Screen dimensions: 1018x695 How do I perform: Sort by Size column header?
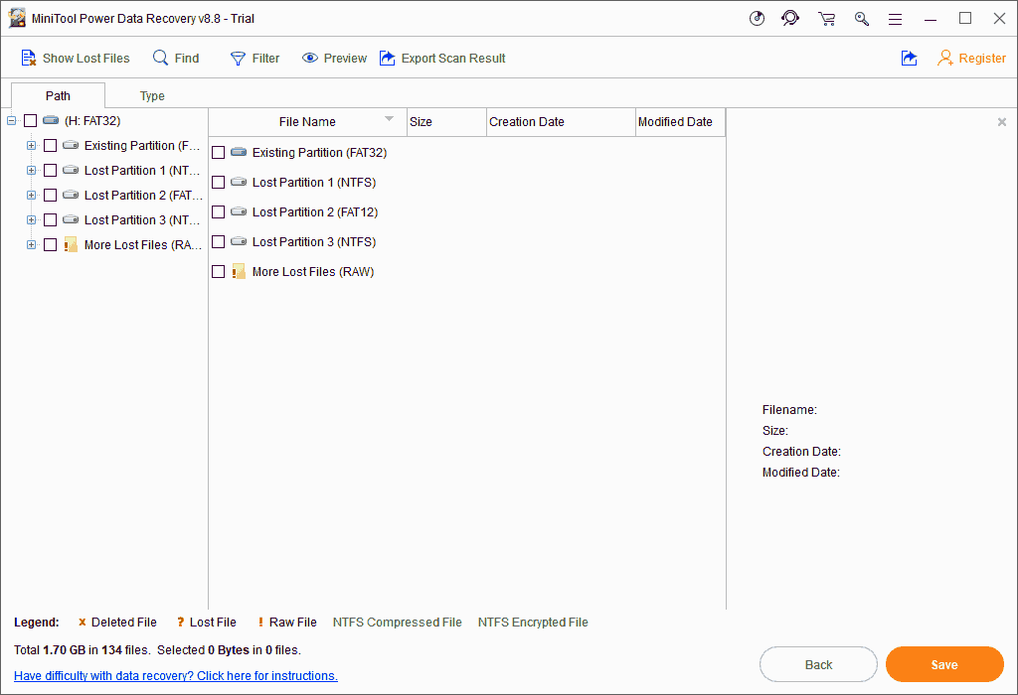[x=446, y=122]
